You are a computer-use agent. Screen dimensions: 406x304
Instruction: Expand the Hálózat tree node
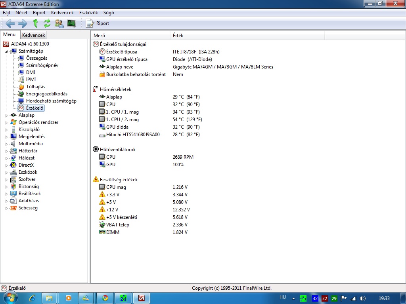6,158
